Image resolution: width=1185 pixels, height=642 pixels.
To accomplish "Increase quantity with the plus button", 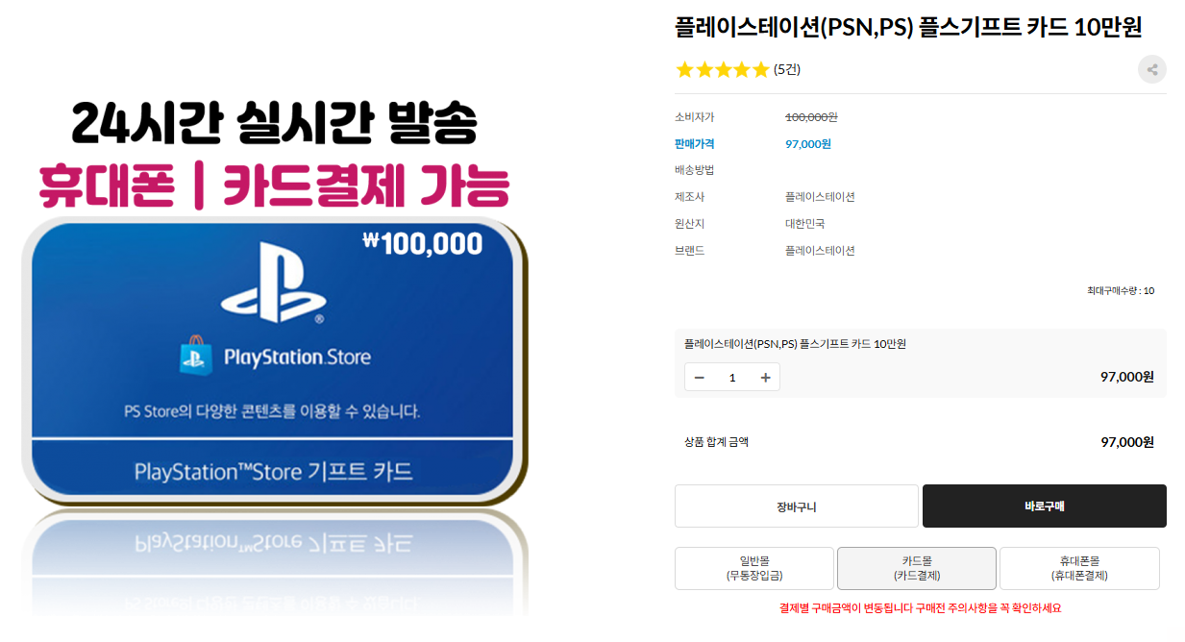I will pyautogui.click(x=765, y=378).
